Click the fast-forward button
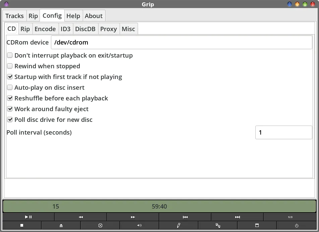 coord(133,217)
